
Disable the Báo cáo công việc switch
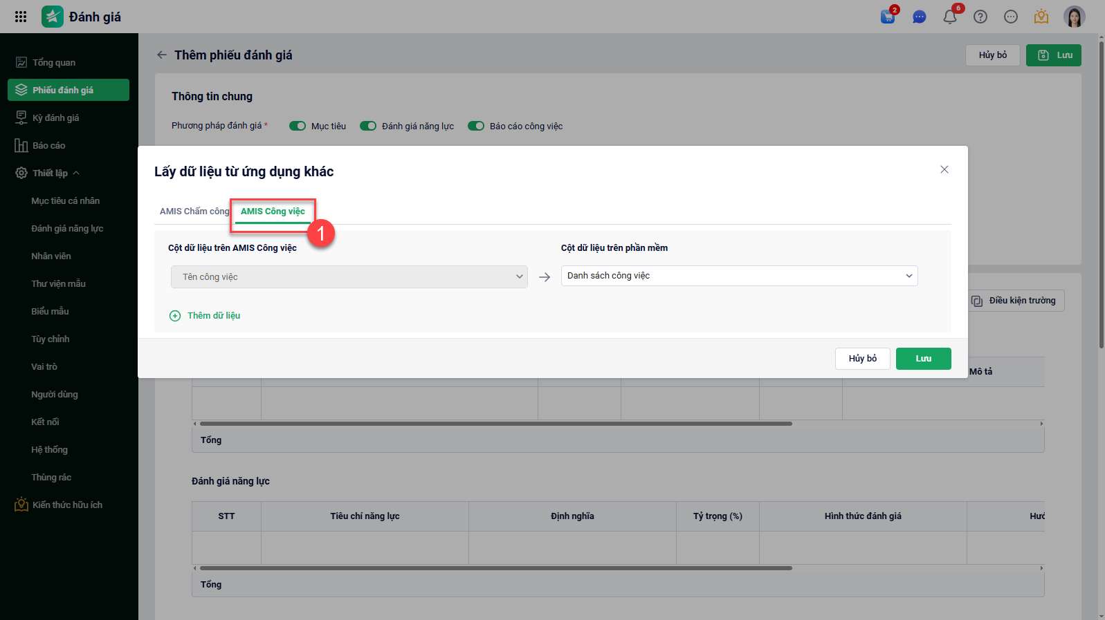[x=476, y=126]
